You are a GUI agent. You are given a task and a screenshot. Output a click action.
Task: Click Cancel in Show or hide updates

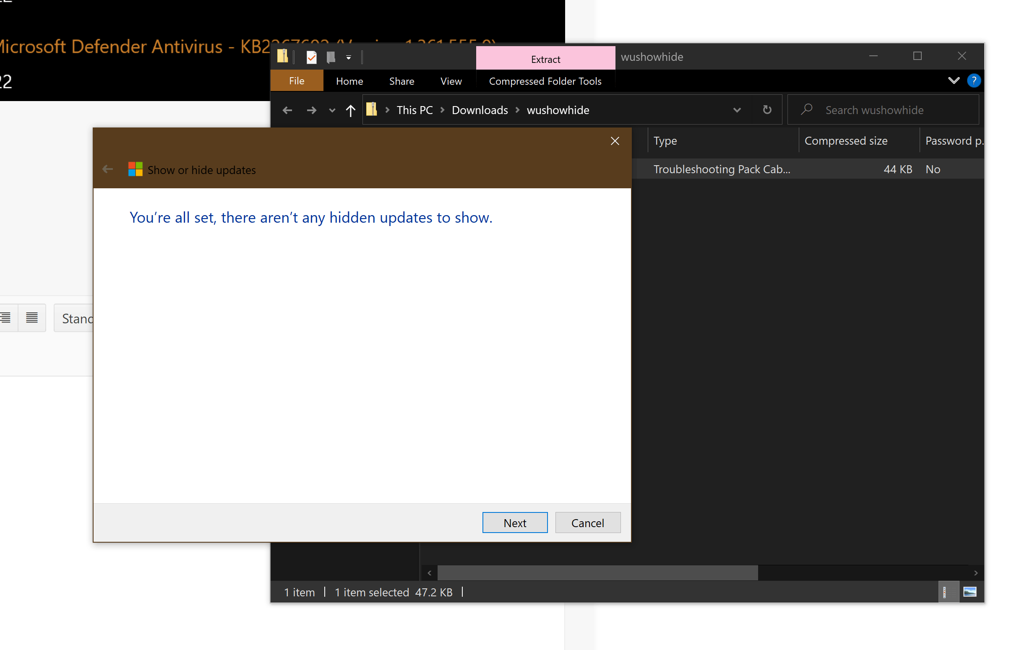coord(587,523)
